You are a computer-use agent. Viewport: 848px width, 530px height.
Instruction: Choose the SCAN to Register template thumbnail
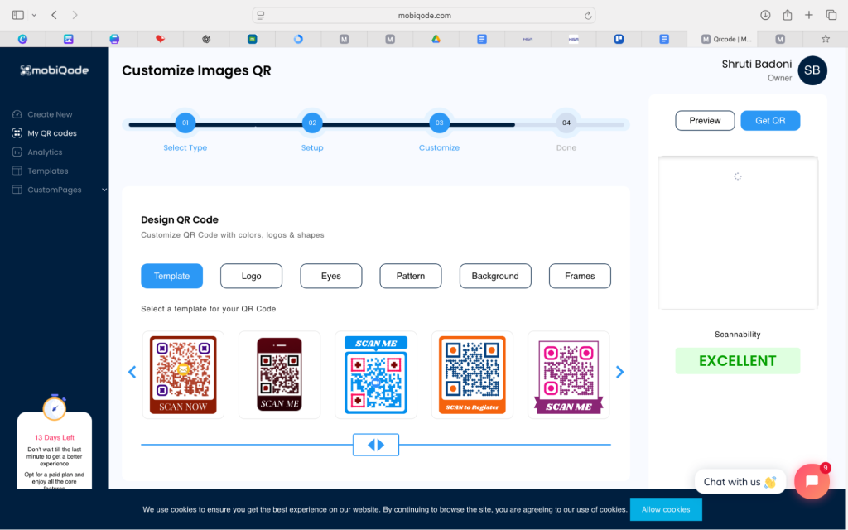472,374
